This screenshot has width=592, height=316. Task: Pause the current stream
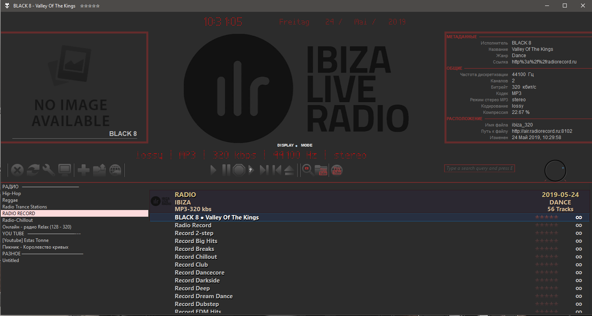(226, 170)
